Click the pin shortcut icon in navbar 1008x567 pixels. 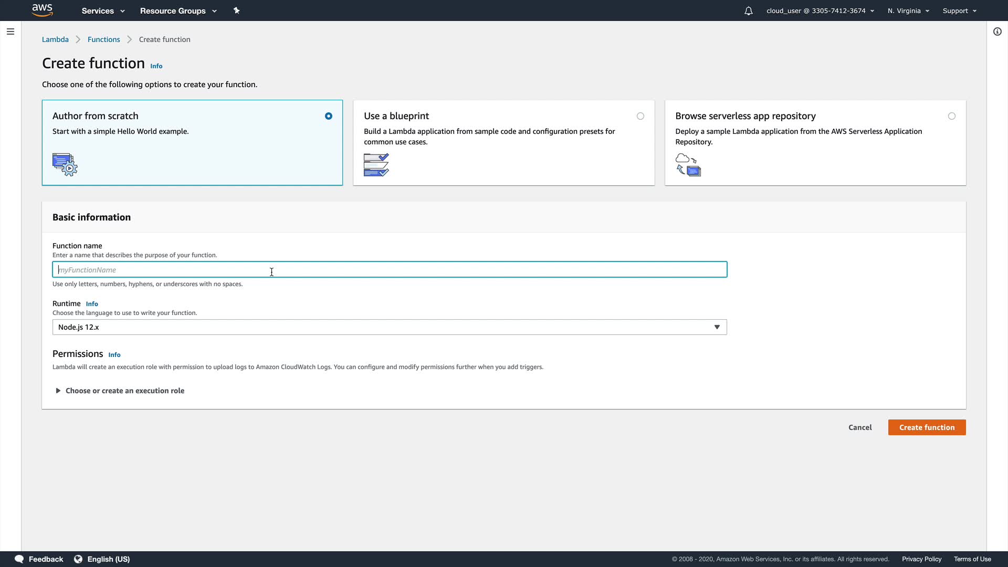236,10
